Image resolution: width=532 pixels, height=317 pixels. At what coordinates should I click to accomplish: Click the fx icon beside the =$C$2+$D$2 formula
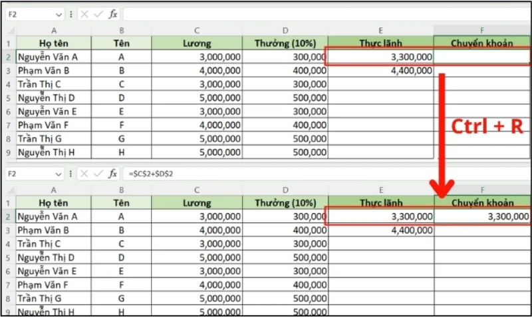point(113,173)
